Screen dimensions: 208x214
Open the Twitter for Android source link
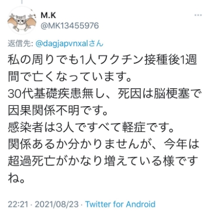point(120,204)
